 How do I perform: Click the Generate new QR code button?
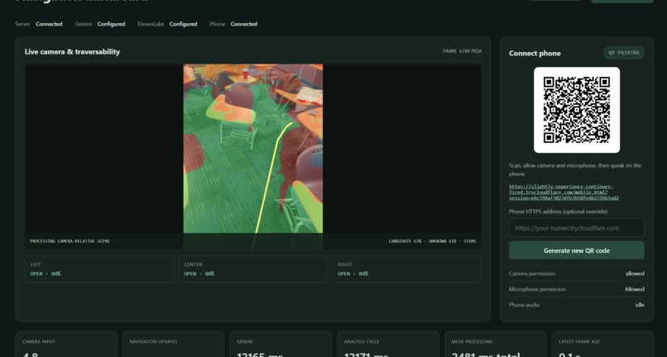coord(577,250)
